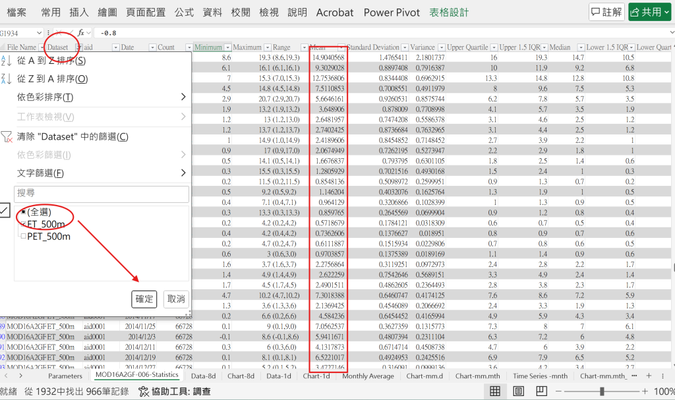Click the sort A to Z icon
This screenshot has height=400, width=675.
(x=6, y=61)
